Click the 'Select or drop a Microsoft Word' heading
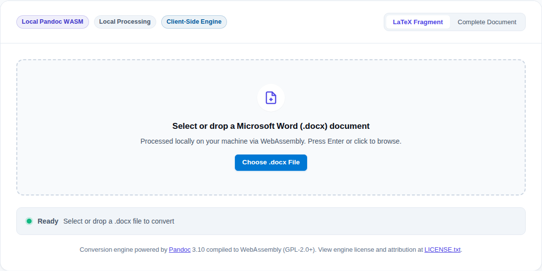 [x=271, y=126]
